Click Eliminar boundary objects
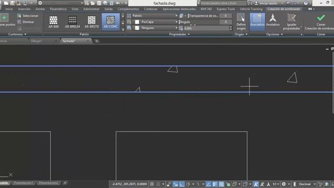This screenshot has height=188, width=334. point(26,22)
